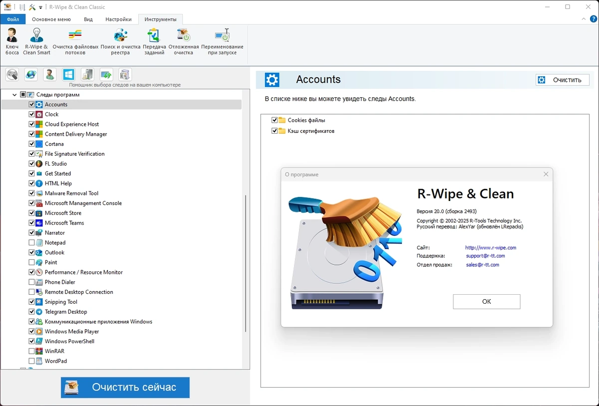
Task: Open the Файл menu
Action: tap(13, 19)
